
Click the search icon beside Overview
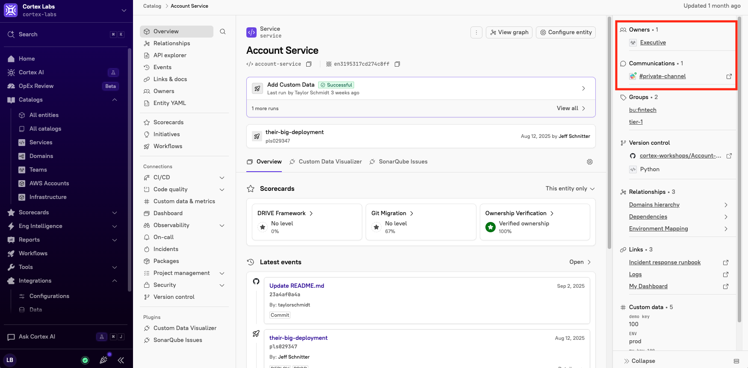[x=223, y=32]
